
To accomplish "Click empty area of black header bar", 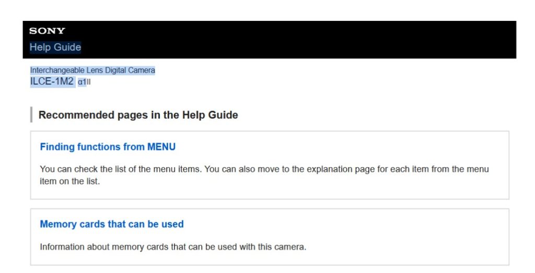I will pyautogui.click(x=313, y=39).
